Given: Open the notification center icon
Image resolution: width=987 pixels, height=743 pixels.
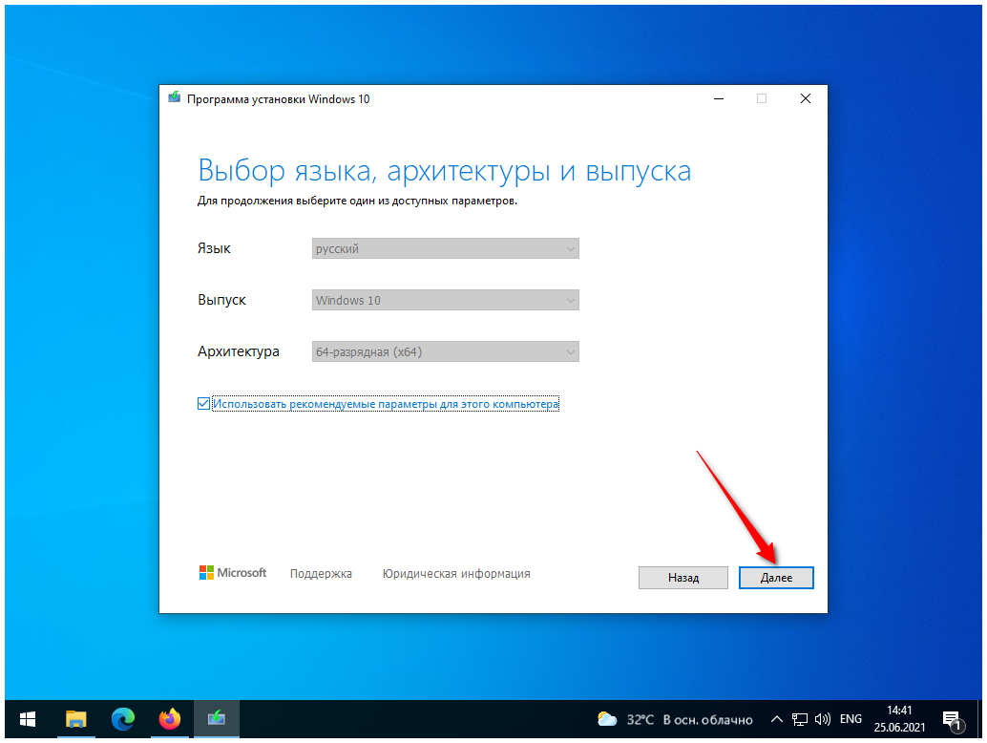Looking at the screenshot, I should coord(953,720).
